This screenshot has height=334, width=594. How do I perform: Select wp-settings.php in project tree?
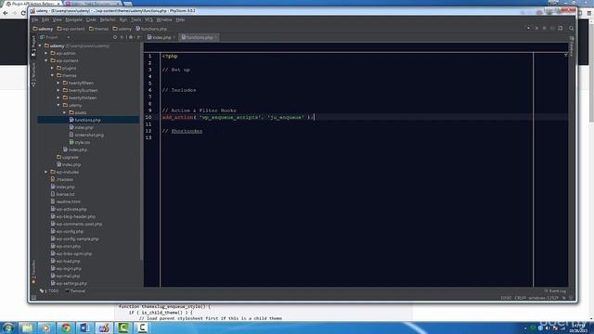click(x=69, y=283)
